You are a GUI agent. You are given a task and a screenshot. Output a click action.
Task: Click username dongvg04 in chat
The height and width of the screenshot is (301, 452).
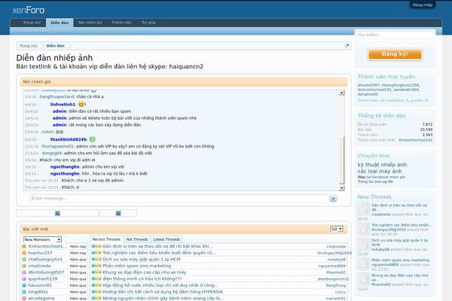pyautogui.click(x=52, y=153)
